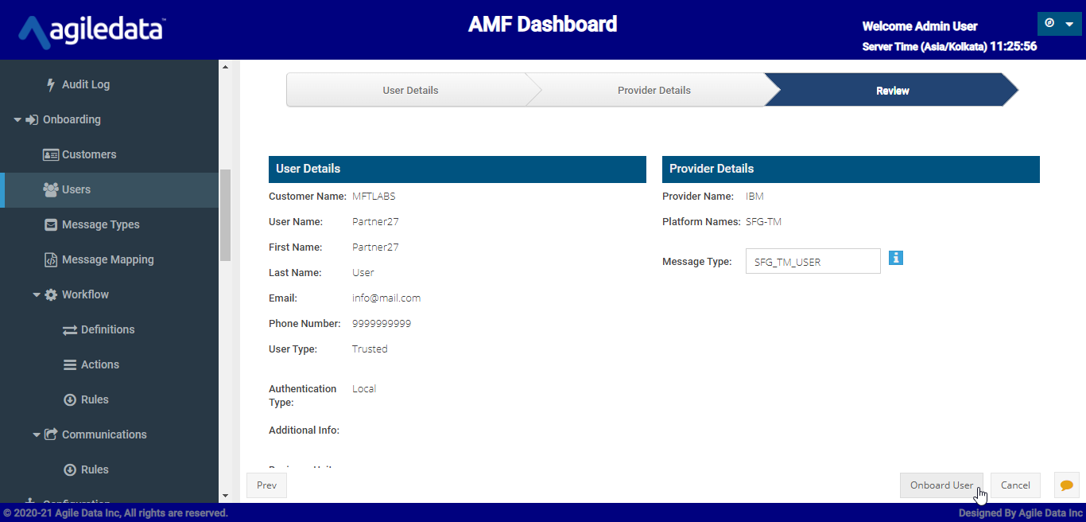Switch to the Provider Details step
Image resolution: width=1086 pixels, height=522 pixels.
click(x=654, y=91)
